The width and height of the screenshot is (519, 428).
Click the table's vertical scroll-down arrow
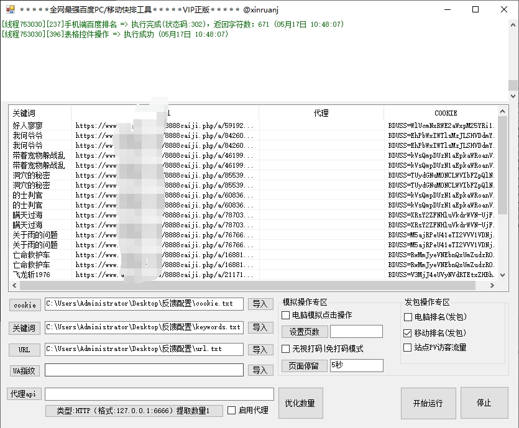[x=502, y=275]
